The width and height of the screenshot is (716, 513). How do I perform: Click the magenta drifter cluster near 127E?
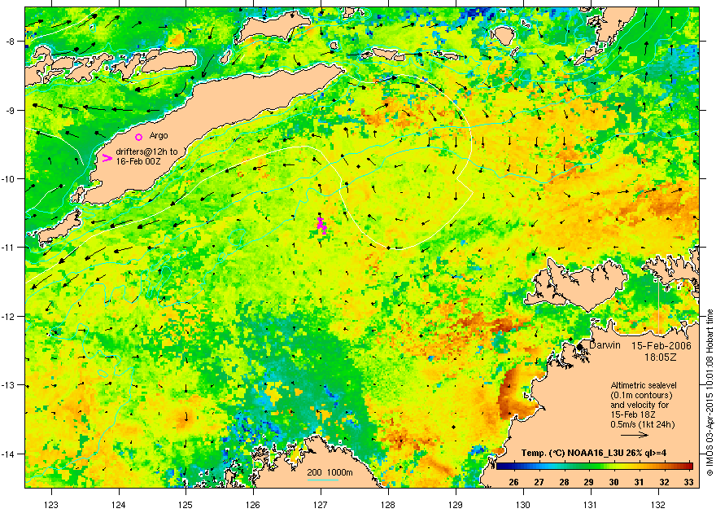click(x=322, y=225)
